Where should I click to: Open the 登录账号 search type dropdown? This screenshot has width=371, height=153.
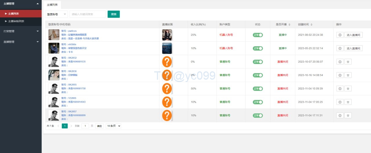(57, 14)
